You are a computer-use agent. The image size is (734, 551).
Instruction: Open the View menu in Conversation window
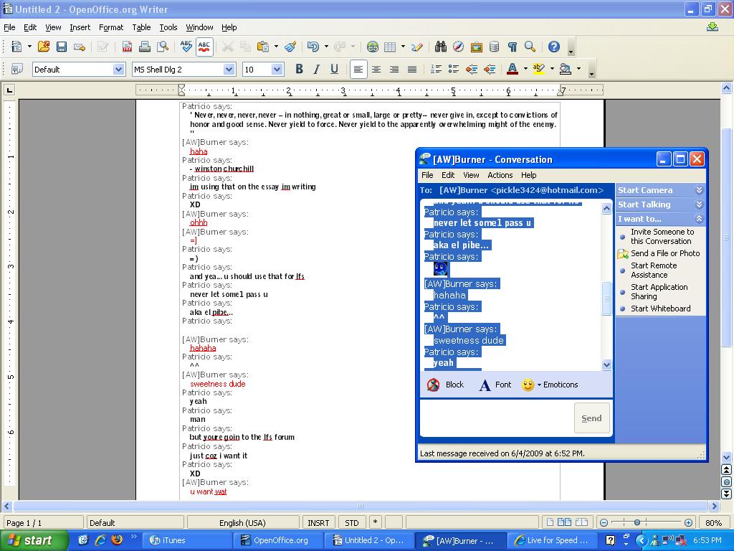[x=471, y=175]
